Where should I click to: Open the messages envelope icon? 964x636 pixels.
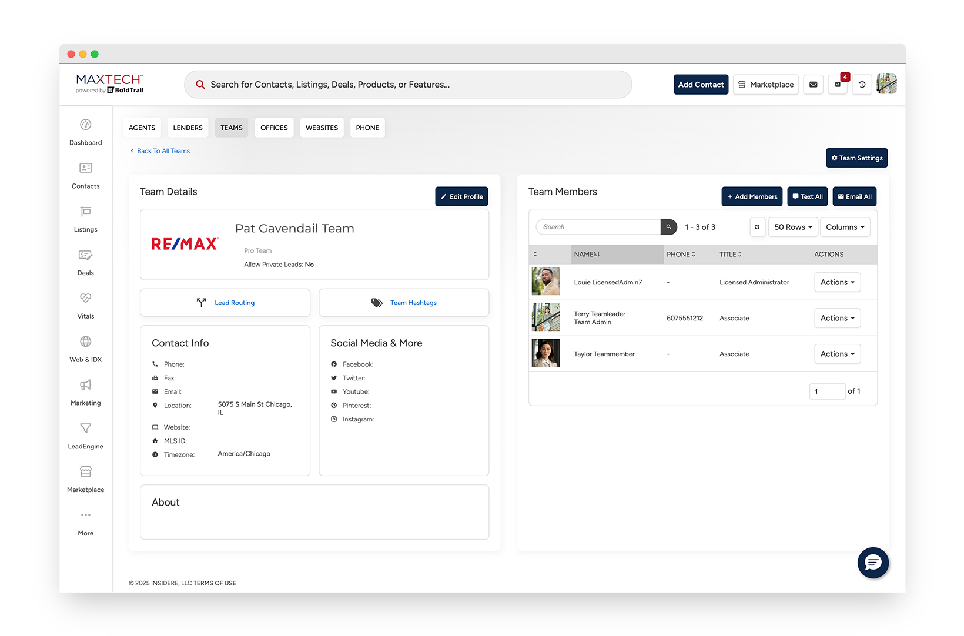click(814, 85)
